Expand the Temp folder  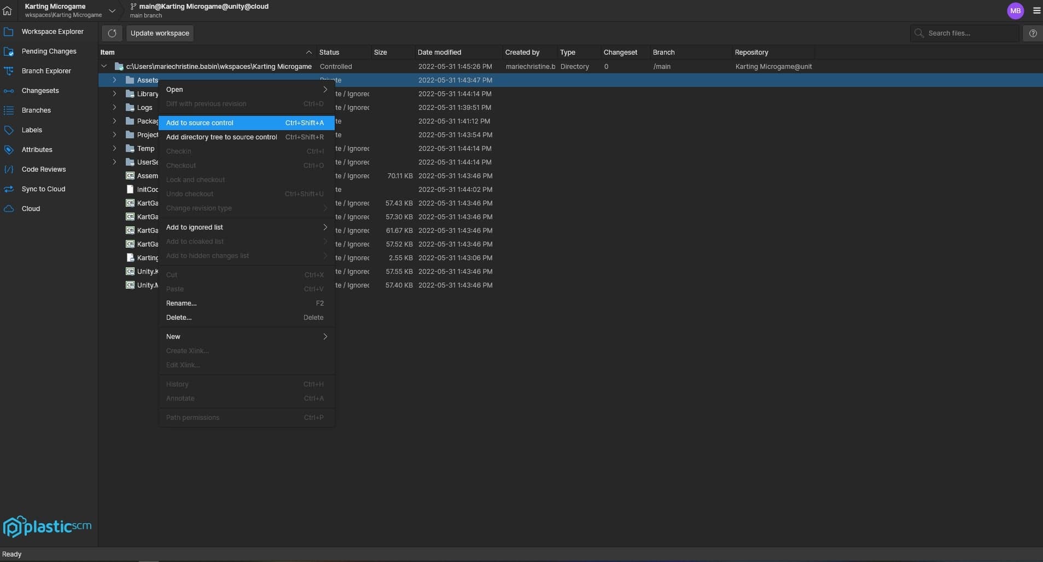[x=114, y=148]
